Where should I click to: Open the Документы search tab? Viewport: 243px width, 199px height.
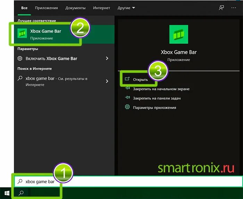point(75,8)
